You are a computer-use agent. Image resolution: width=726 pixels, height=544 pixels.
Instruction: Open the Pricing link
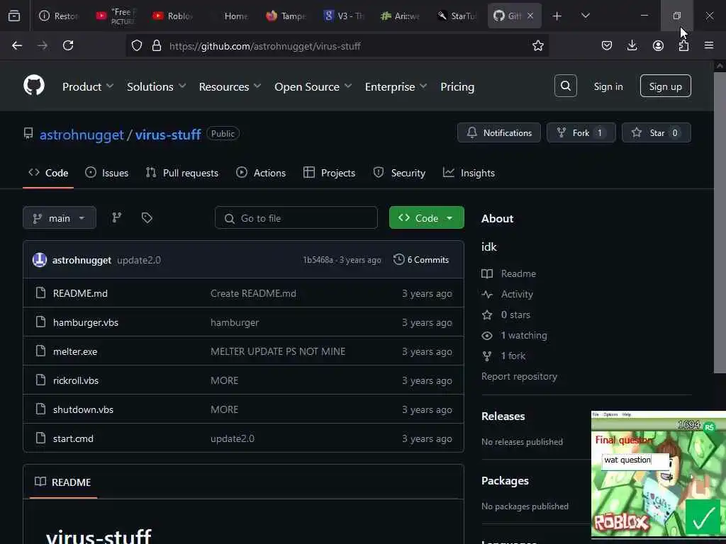coord(457,86)
